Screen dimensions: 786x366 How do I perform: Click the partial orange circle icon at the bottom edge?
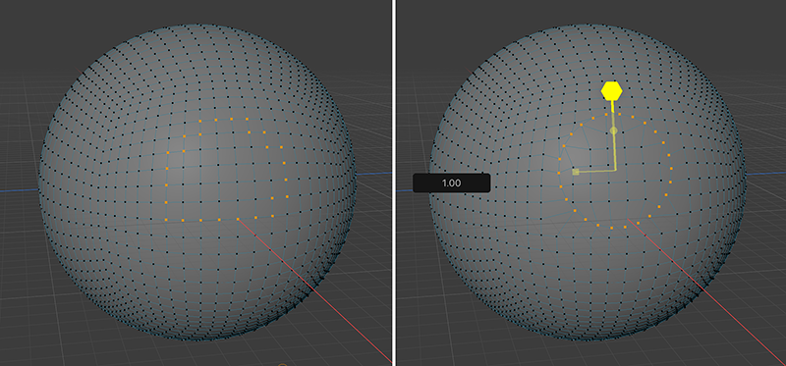pos(283,364)
